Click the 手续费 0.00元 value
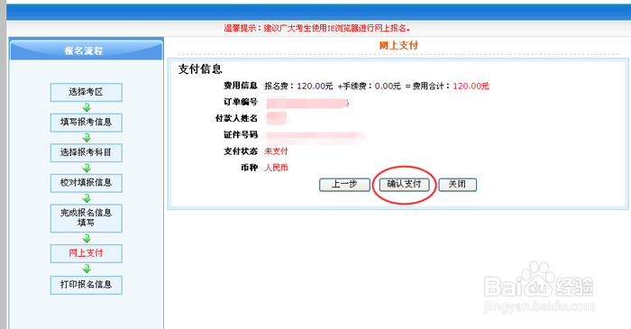 [x=388, y=86]
